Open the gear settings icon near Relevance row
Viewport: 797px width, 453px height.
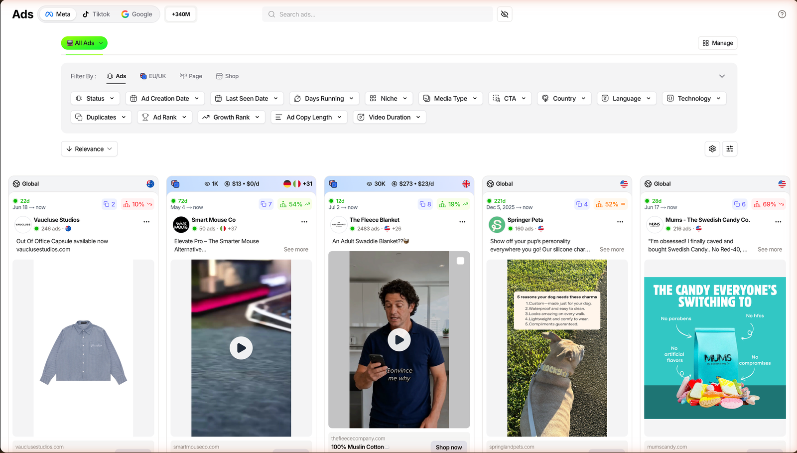click(x=712, y=149)
